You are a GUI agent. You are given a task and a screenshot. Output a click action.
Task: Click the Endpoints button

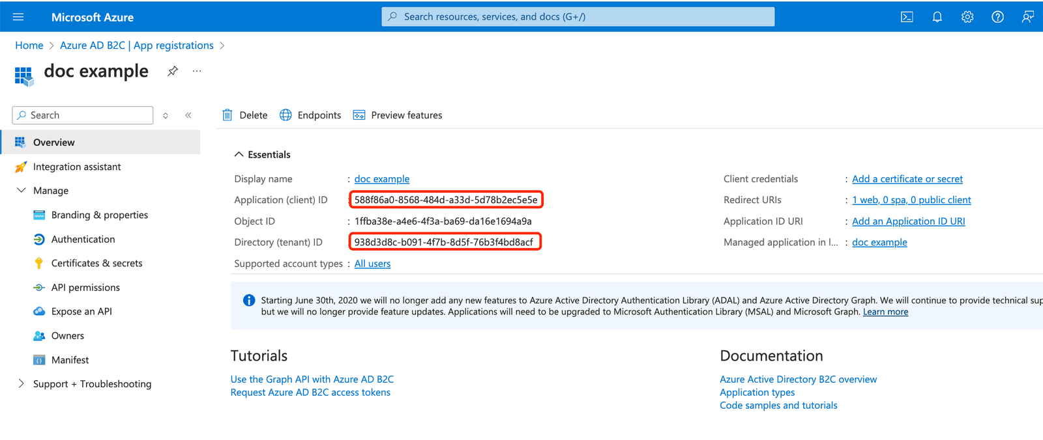(x=310, y=115)
